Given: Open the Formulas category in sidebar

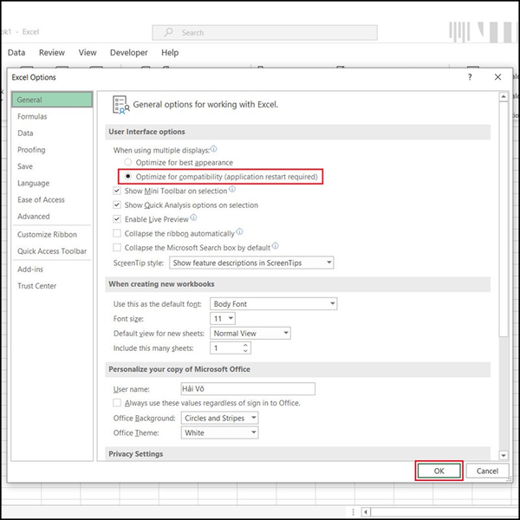Looking at the screenshot, I should pos(33,116).
